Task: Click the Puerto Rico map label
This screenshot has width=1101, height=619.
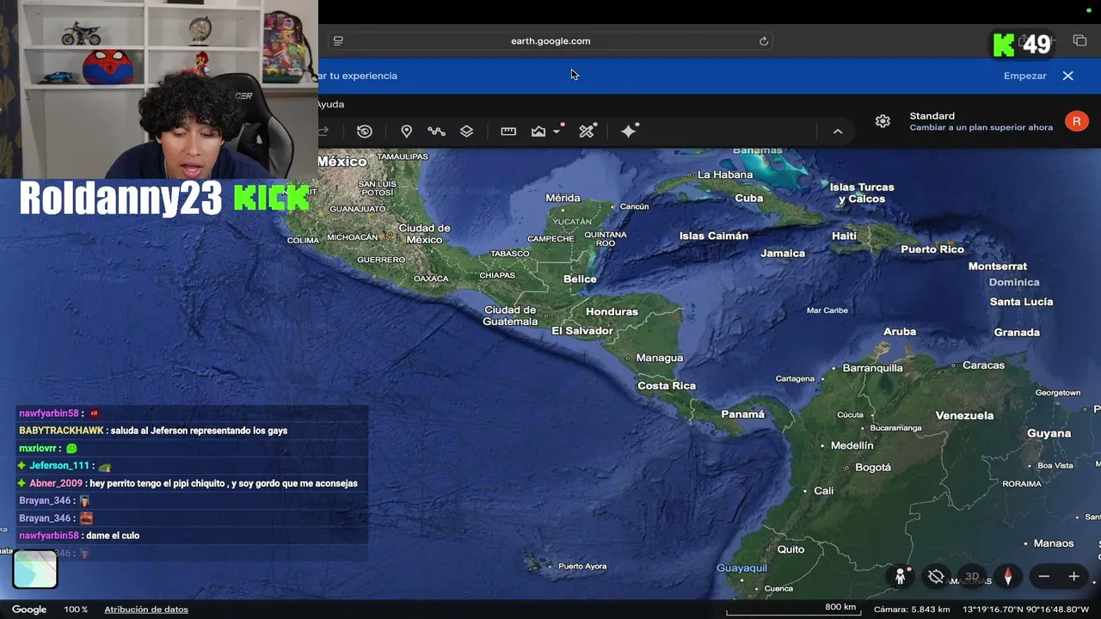Action: pyautogui.click(x=932, y=249)
